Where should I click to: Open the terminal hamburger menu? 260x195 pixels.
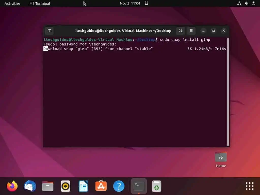tap(191, 31)
